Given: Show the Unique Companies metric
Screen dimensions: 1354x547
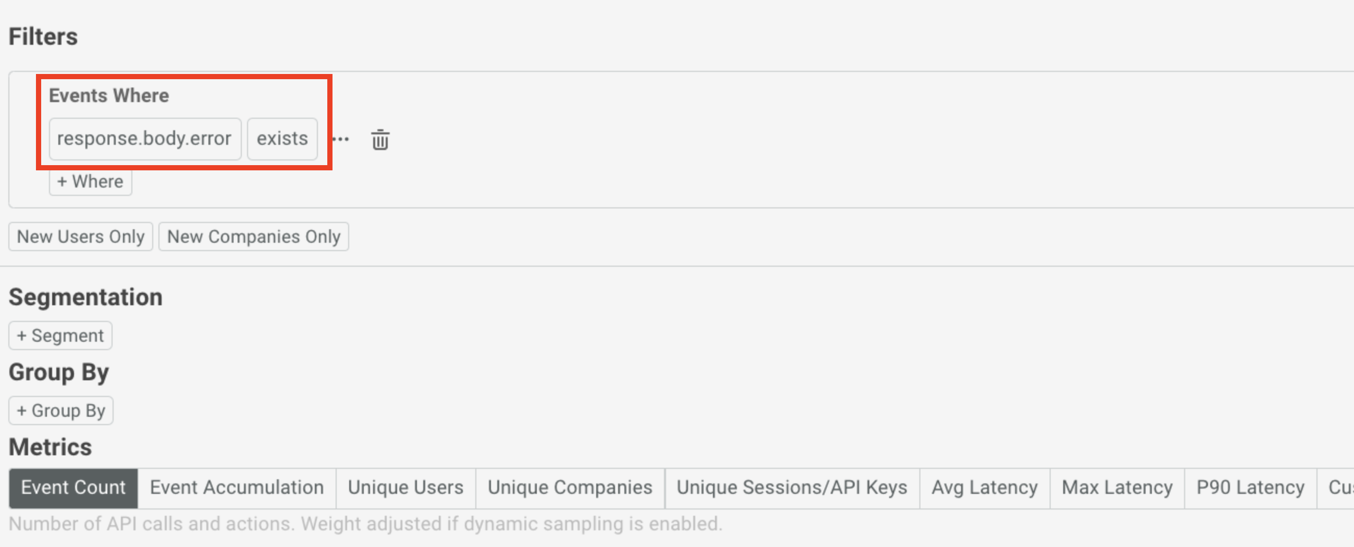Looking at the screenshot, I should (x=570, y=488).
